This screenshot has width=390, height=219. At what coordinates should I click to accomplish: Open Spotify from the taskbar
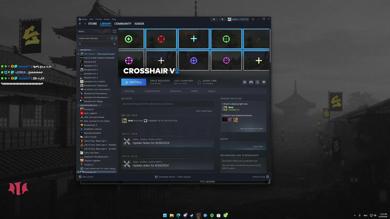click(x=212, y=215)
